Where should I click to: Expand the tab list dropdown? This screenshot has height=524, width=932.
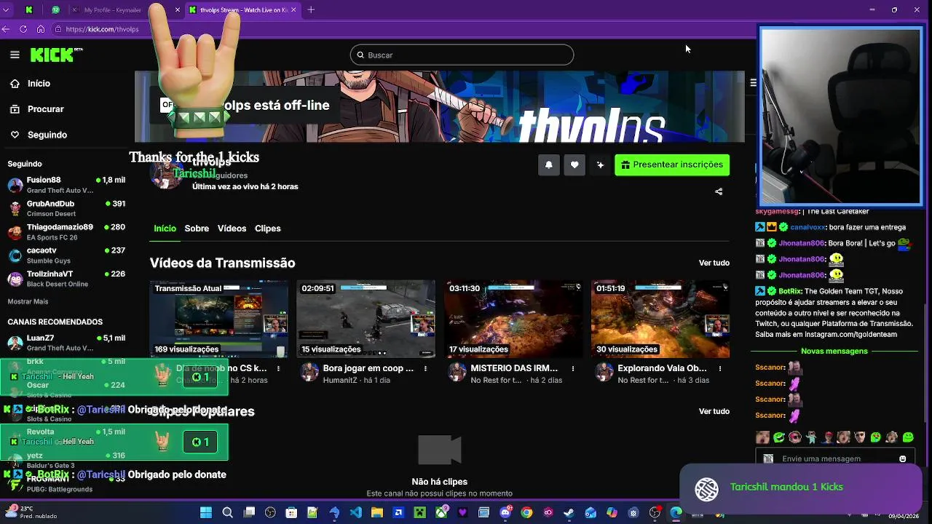point(6,10)
